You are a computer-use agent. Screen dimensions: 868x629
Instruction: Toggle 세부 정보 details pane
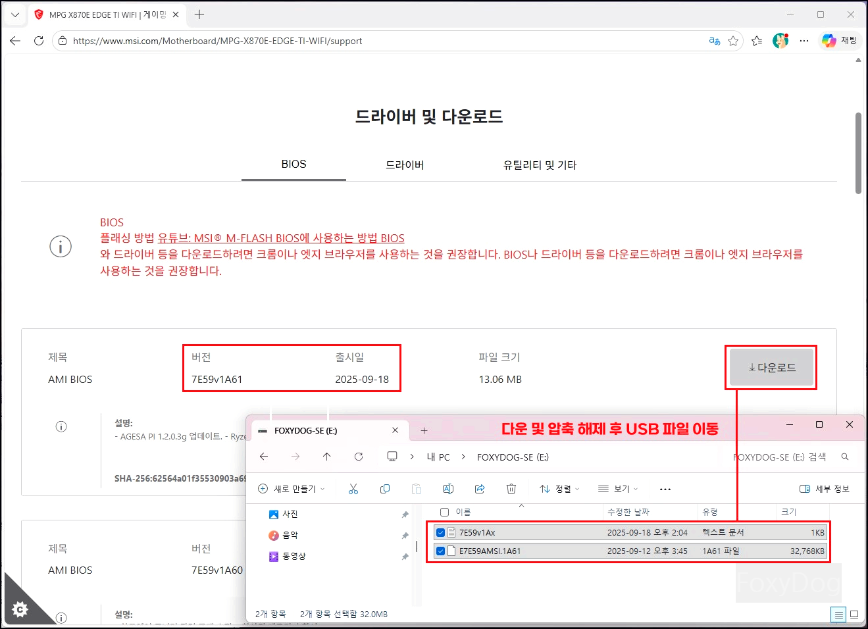pyautogui.click(x=825, y=489)
